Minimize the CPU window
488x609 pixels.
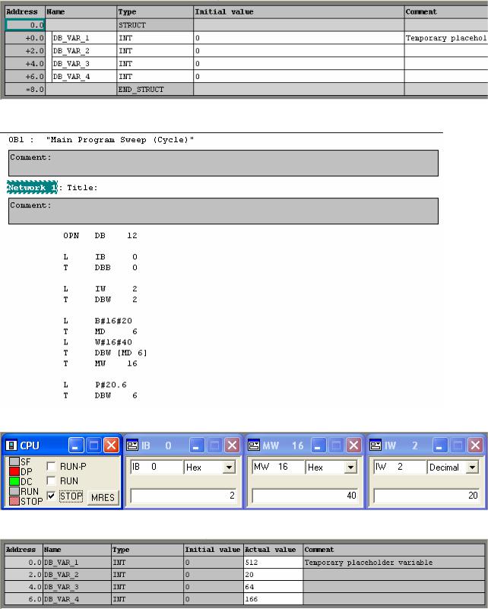pos(76,446)
